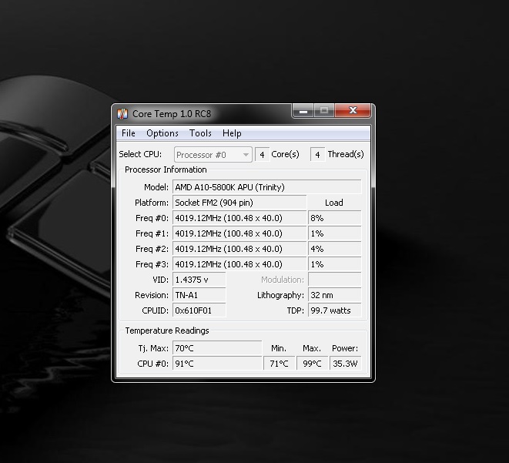Click the CPUID value 0x610F01
The width and height of the screenshot is (509, 463).
pyautogui.click(x=199, y=310)
